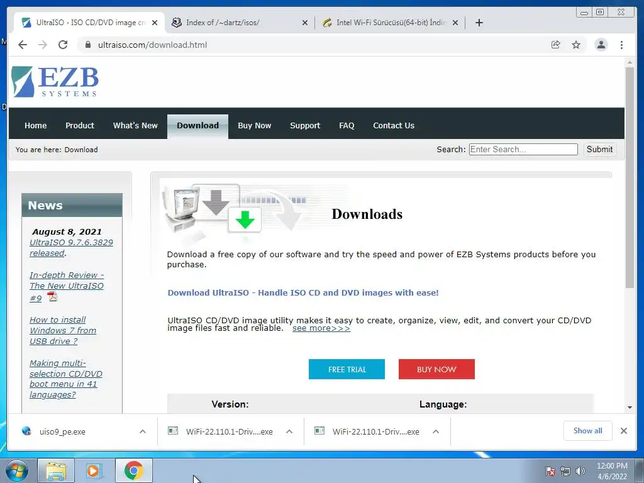Click the Chrome taskbar icon
The image size is (644, 483).
[133, 470]
